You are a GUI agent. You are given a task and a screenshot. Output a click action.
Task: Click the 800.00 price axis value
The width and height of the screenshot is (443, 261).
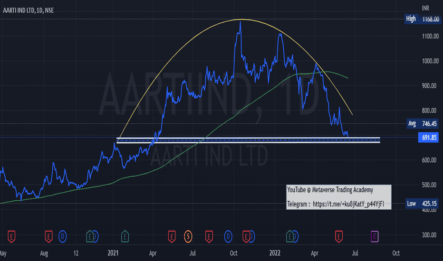(429, 111)
